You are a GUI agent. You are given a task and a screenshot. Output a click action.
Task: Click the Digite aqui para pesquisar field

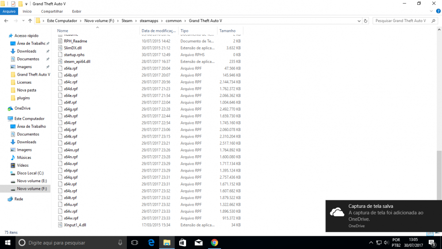[70, 242]
